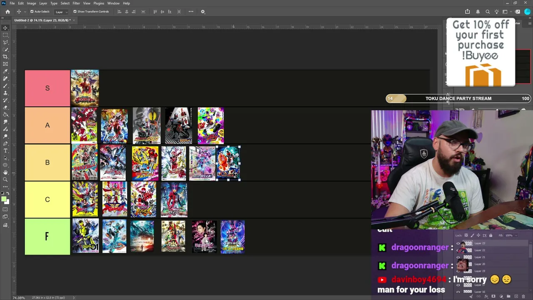
Task: Select the Eyedropper tool
Action: click(x=5, y=71)
